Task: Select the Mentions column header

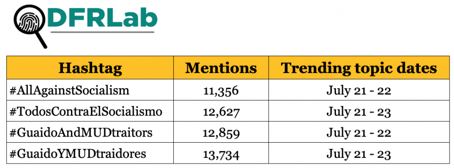Action: pos(221,67)
